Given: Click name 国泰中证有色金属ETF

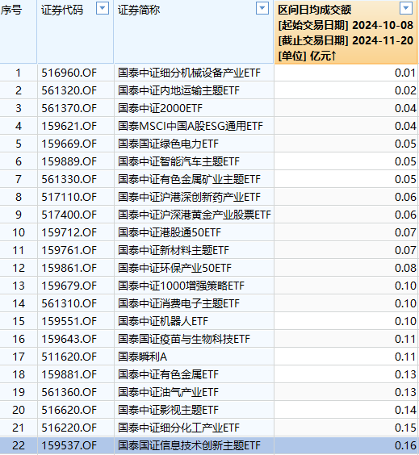Looking at the screenshot, I should click(168, 374).
